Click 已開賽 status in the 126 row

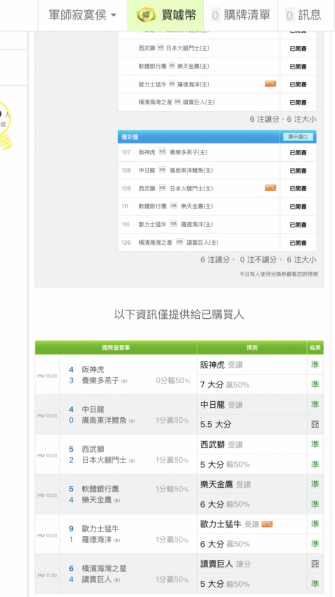[298, 243]
